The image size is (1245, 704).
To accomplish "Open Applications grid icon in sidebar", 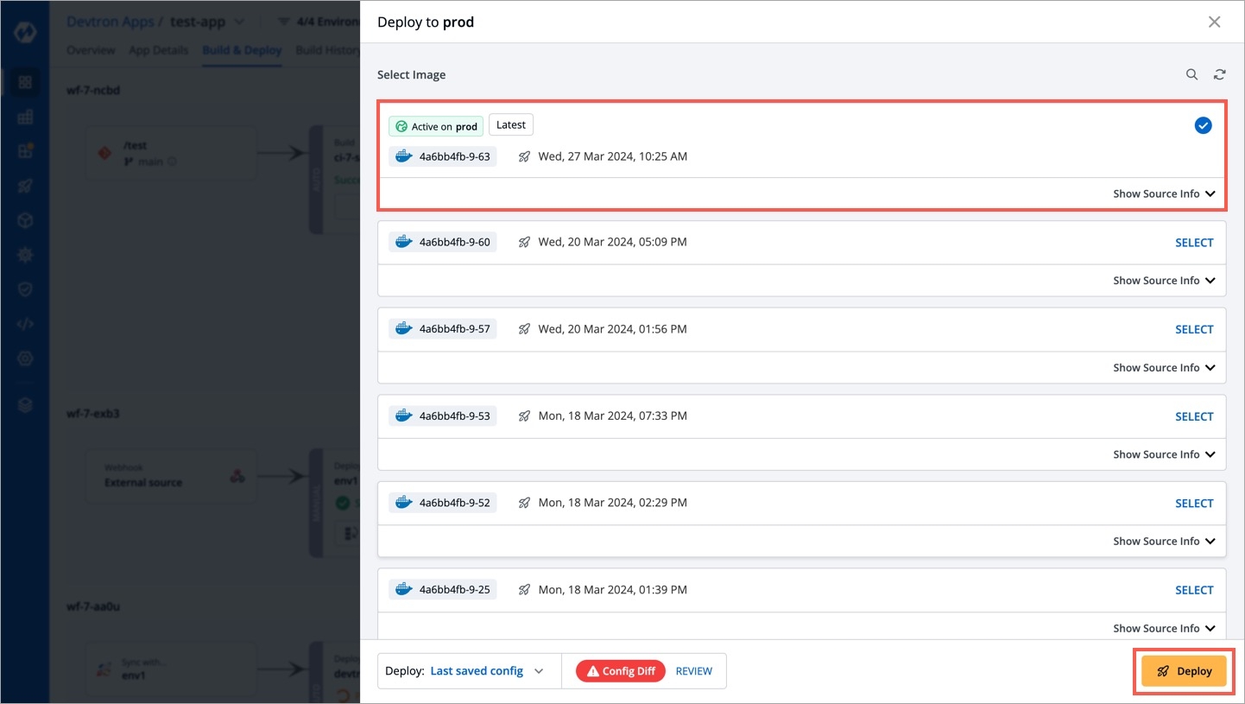I will [24, 83].
